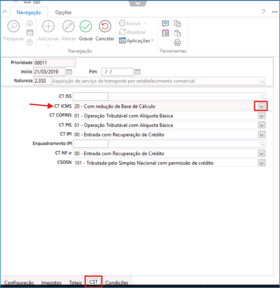280x288 pixels.
Task: Switch to the Opções ribbon tab
Action: click(63, 12)
